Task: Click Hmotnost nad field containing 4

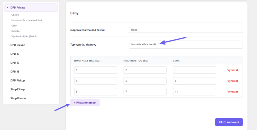Action: click(x=96, y=81)
